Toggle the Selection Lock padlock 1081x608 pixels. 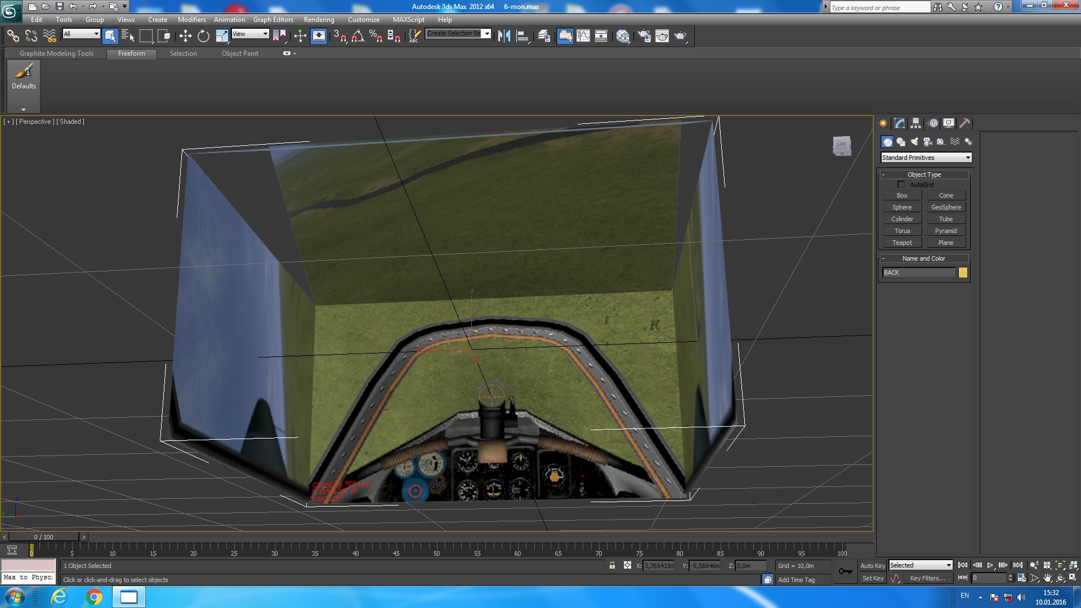pos(612,565)
